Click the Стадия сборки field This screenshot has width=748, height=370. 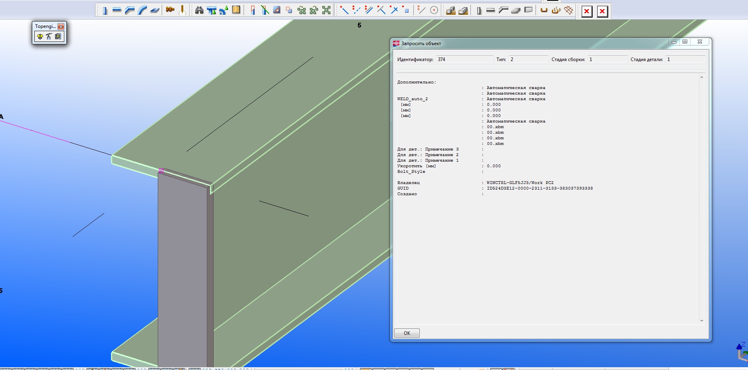[607, 59]
